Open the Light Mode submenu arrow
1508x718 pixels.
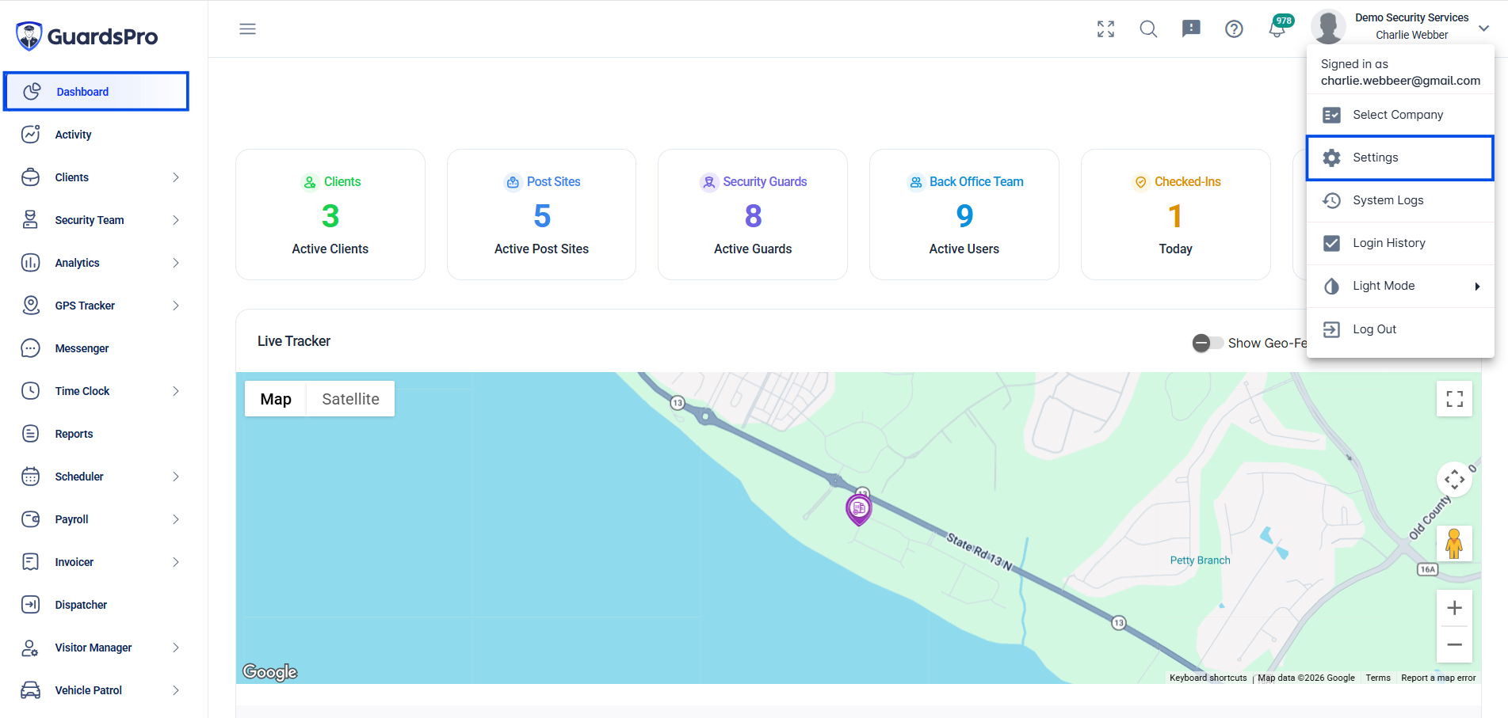(1477, 287)
